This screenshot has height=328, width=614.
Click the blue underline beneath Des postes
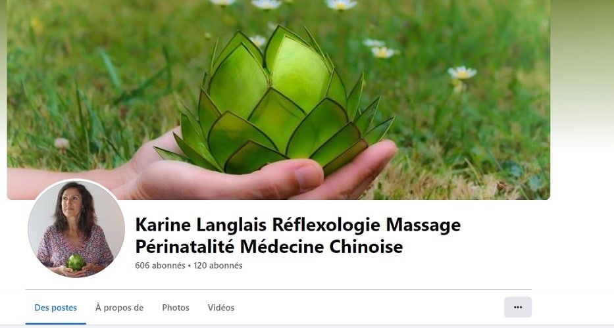(x=55, y=323)
